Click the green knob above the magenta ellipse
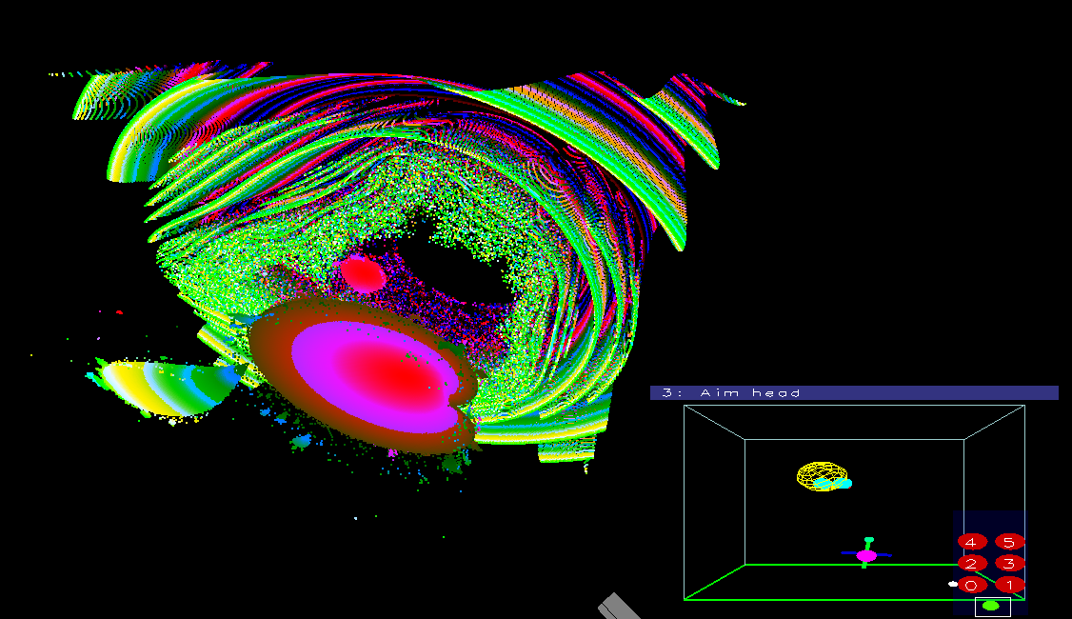The width and height of the screenshot is (1072, 619). 868,540
